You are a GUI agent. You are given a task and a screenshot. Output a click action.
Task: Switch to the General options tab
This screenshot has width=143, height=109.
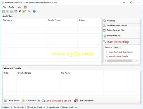[x=108, y=47]
